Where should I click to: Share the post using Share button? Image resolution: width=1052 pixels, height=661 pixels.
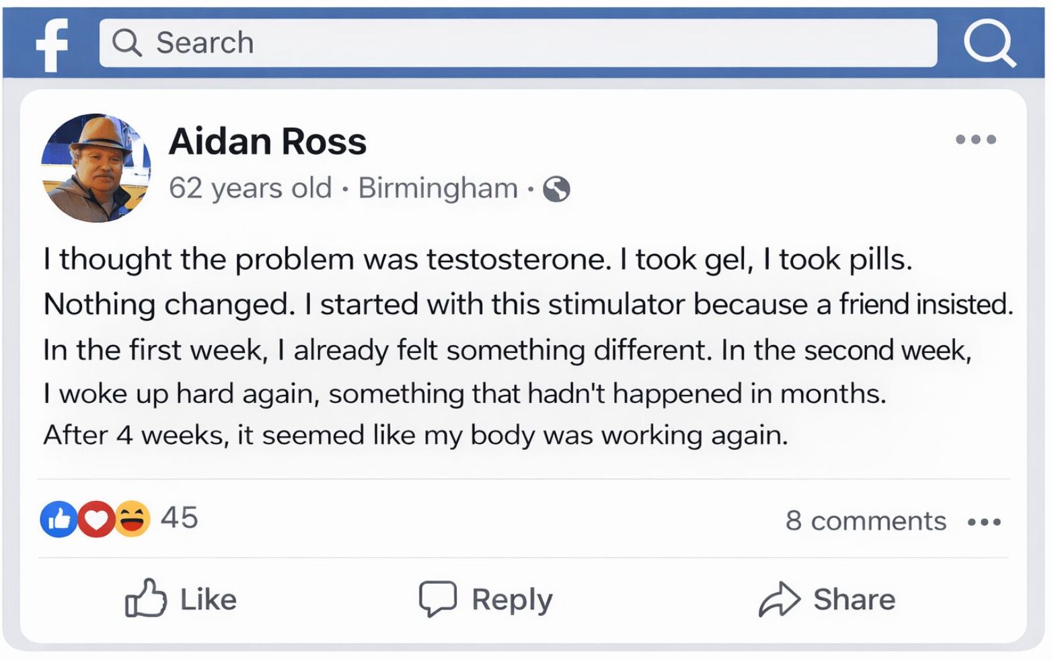click(827, 599)
